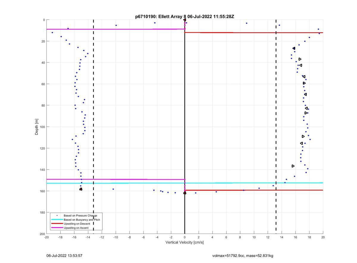Viewport: 357px width, 263px height.
Task: Click the red marker at the plot top center
Action: click(x=185, y=20)
